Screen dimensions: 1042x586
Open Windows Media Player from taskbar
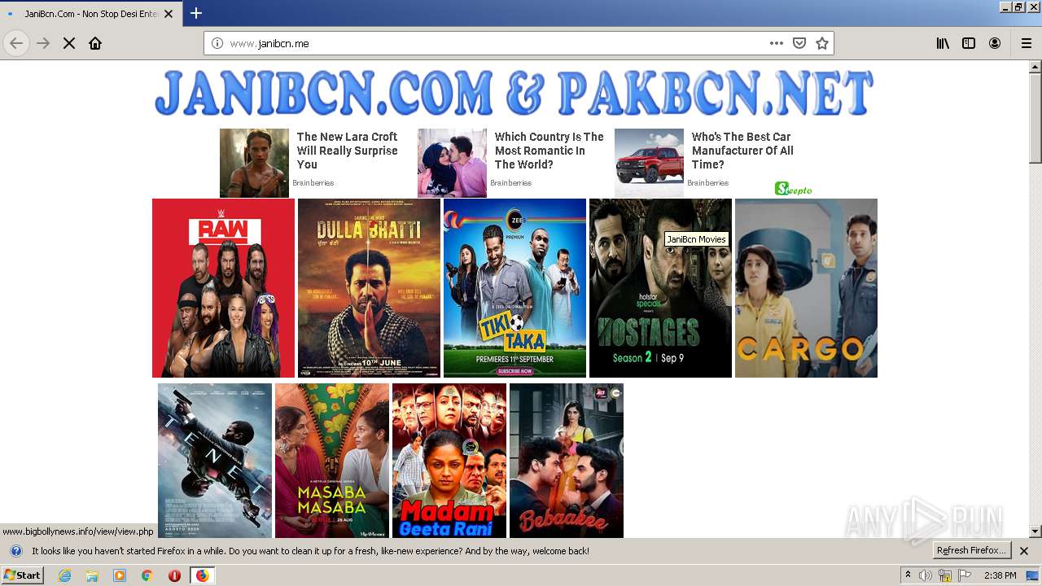tap(120, 575)
